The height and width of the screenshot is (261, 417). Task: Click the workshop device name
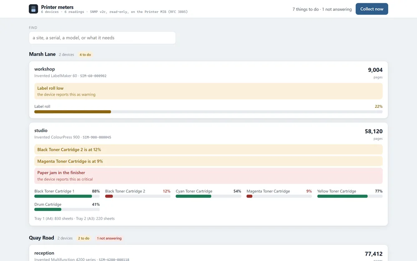click(45, 69)
